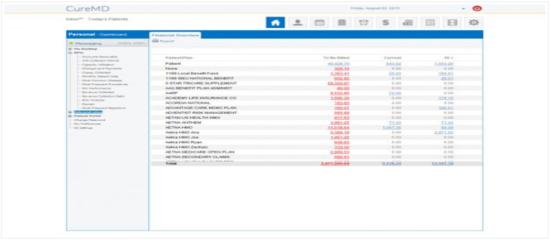Screen dimensions: 551x240
Task: Select Denials tree item
Action: click(x=88, y=104)
